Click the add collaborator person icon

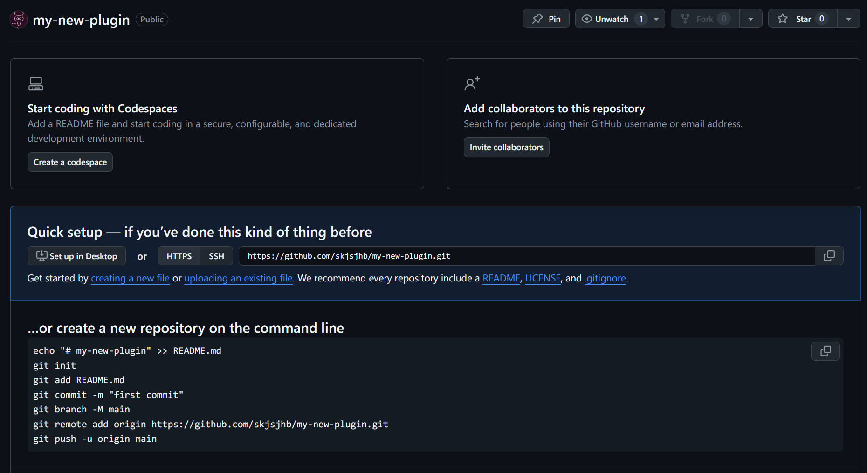coord(471,83)
